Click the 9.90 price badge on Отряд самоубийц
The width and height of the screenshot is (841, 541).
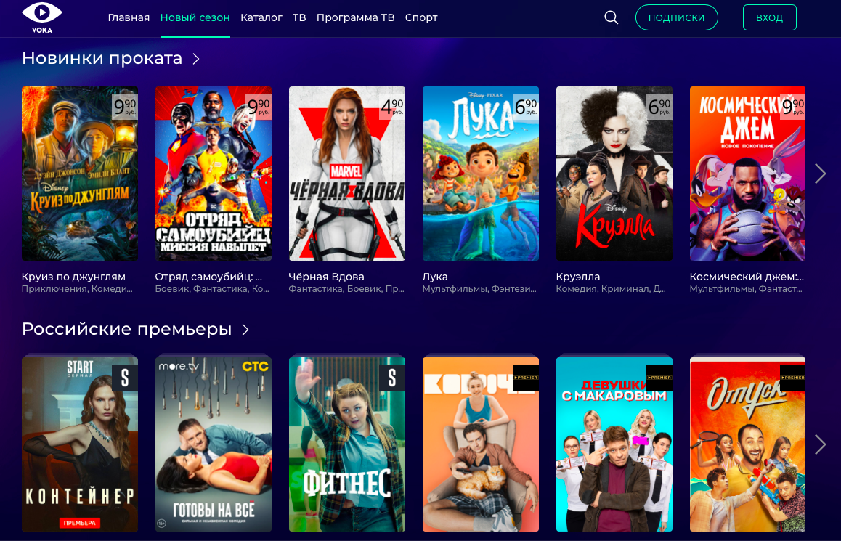pos(259,107)
